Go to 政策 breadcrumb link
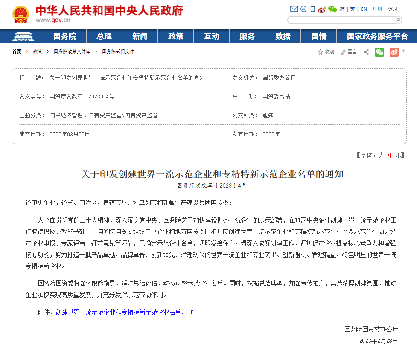The image size is (417, 353). [38, 52]
